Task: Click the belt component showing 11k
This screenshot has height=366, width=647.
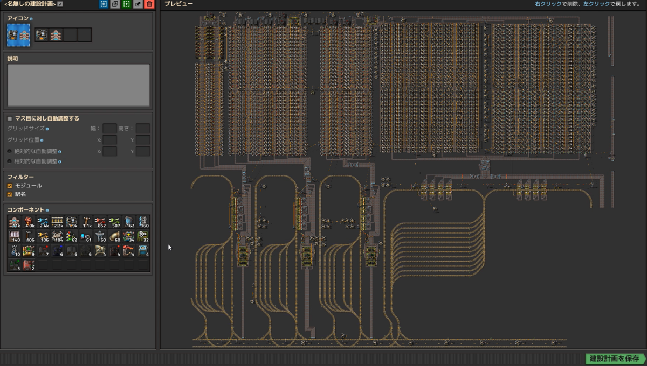Action: coord(15,222)
